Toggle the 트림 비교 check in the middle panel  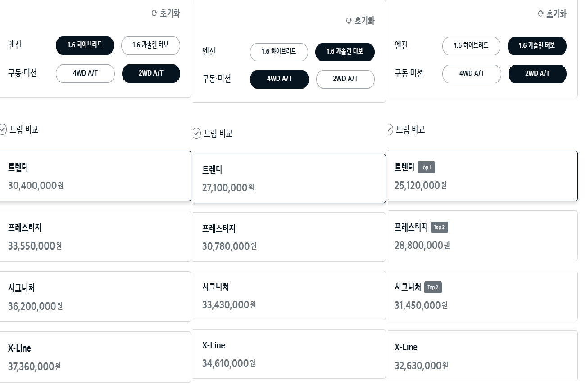point(196,134)
